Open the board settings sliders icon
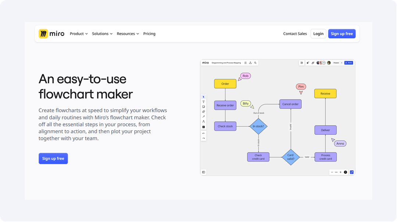Image resolution: width=397 pixels, height=222 pixels. point(302,63)
